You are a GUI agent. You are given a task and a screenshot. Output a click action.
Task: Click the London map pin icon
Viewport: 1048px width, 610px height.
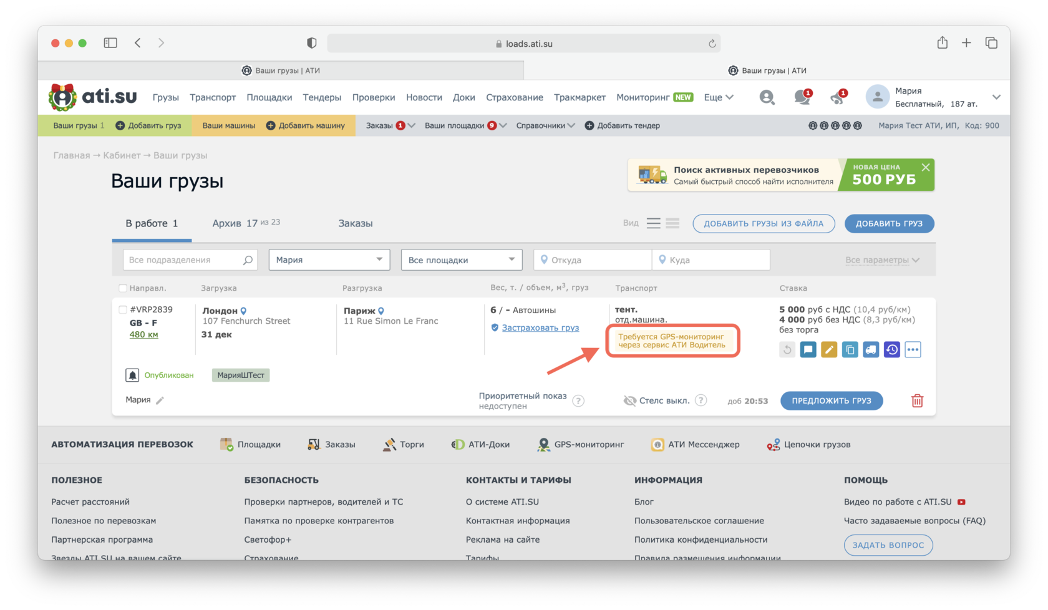244,311
